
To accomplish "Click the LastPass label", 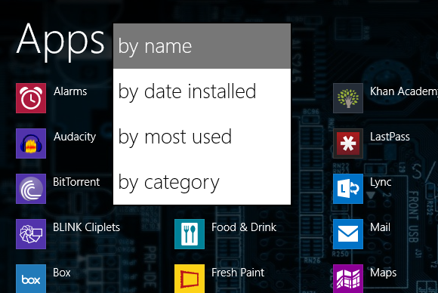I will click(390, 137).
